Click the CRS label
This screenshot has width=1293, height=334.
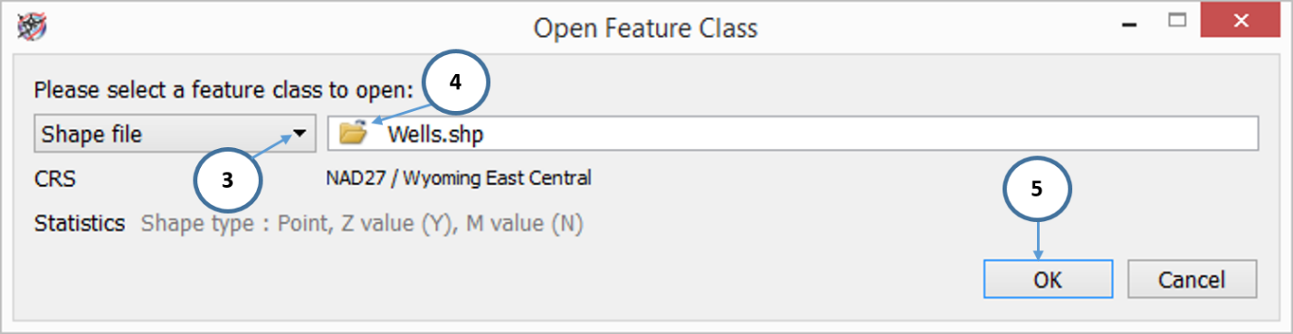click(x=55, y=180)
